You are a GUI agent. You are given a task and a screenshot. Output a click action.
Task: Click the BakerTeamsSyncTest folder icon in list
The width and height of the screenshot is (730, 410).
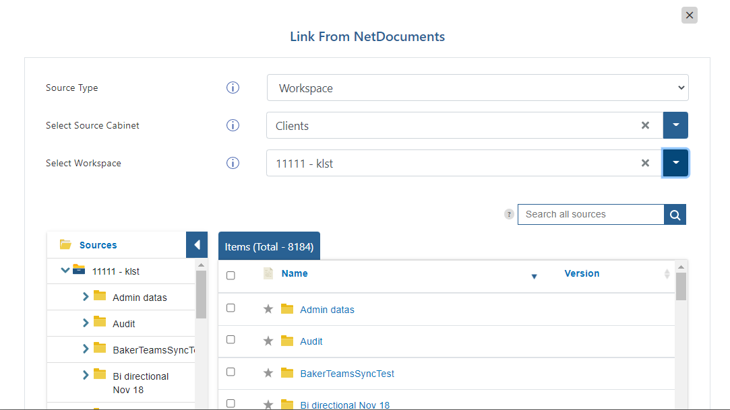point(287,373)
